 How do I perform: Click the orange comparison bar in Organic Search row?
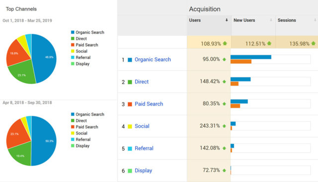[x=241, y=61]
